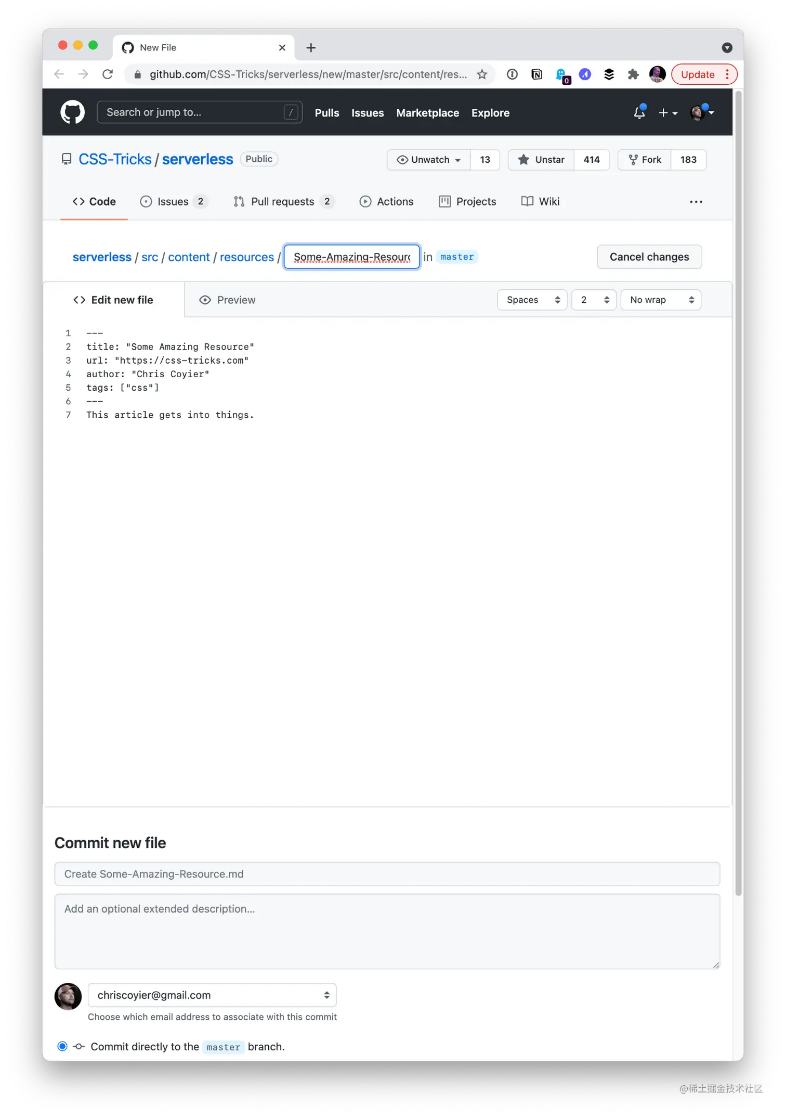
Task: Go to src folder in breadcrumb
Action: (x=150, y=258)
